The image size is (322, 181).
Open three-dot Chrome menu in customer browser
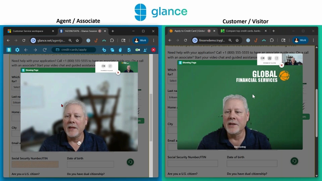(x=313, y=41)
